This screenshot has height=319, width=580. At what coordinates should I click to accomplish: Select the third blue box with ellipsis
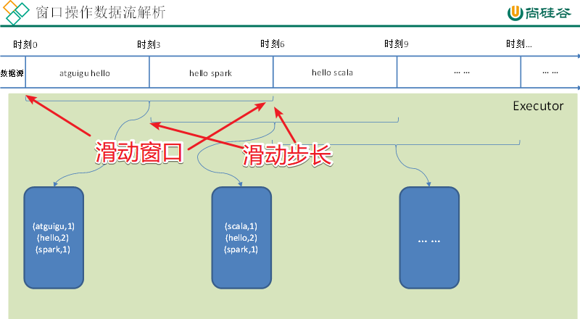pyautogui.click(x=429, y=238)
